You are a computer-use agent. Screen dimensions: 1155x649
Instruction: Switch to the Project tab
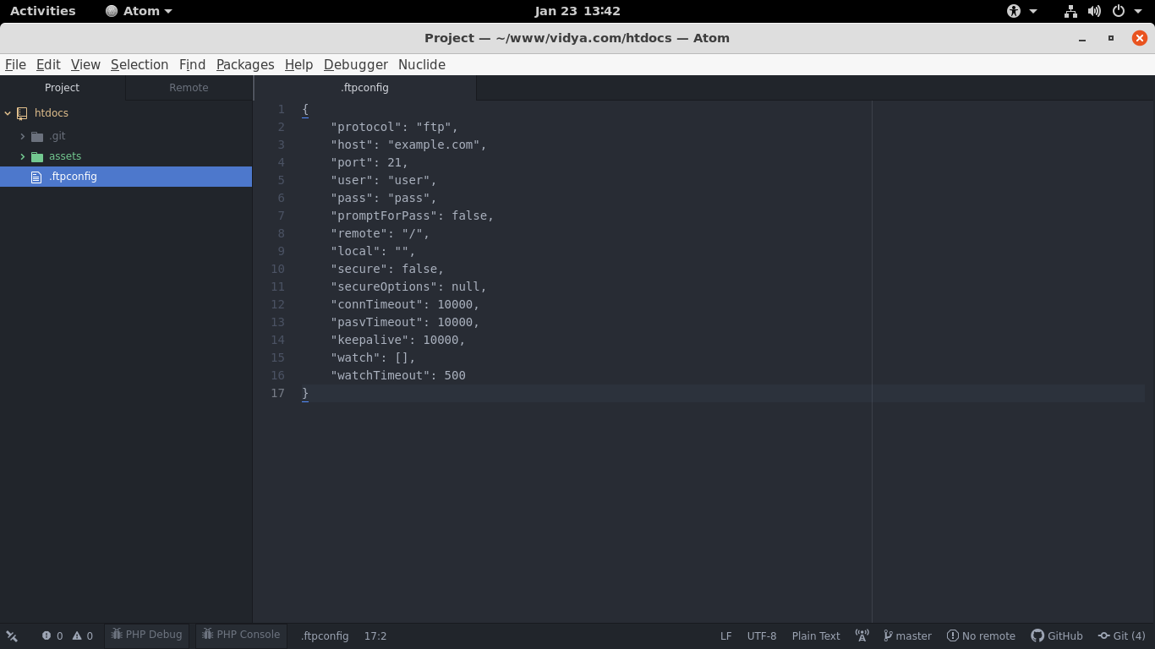point(63,88)
